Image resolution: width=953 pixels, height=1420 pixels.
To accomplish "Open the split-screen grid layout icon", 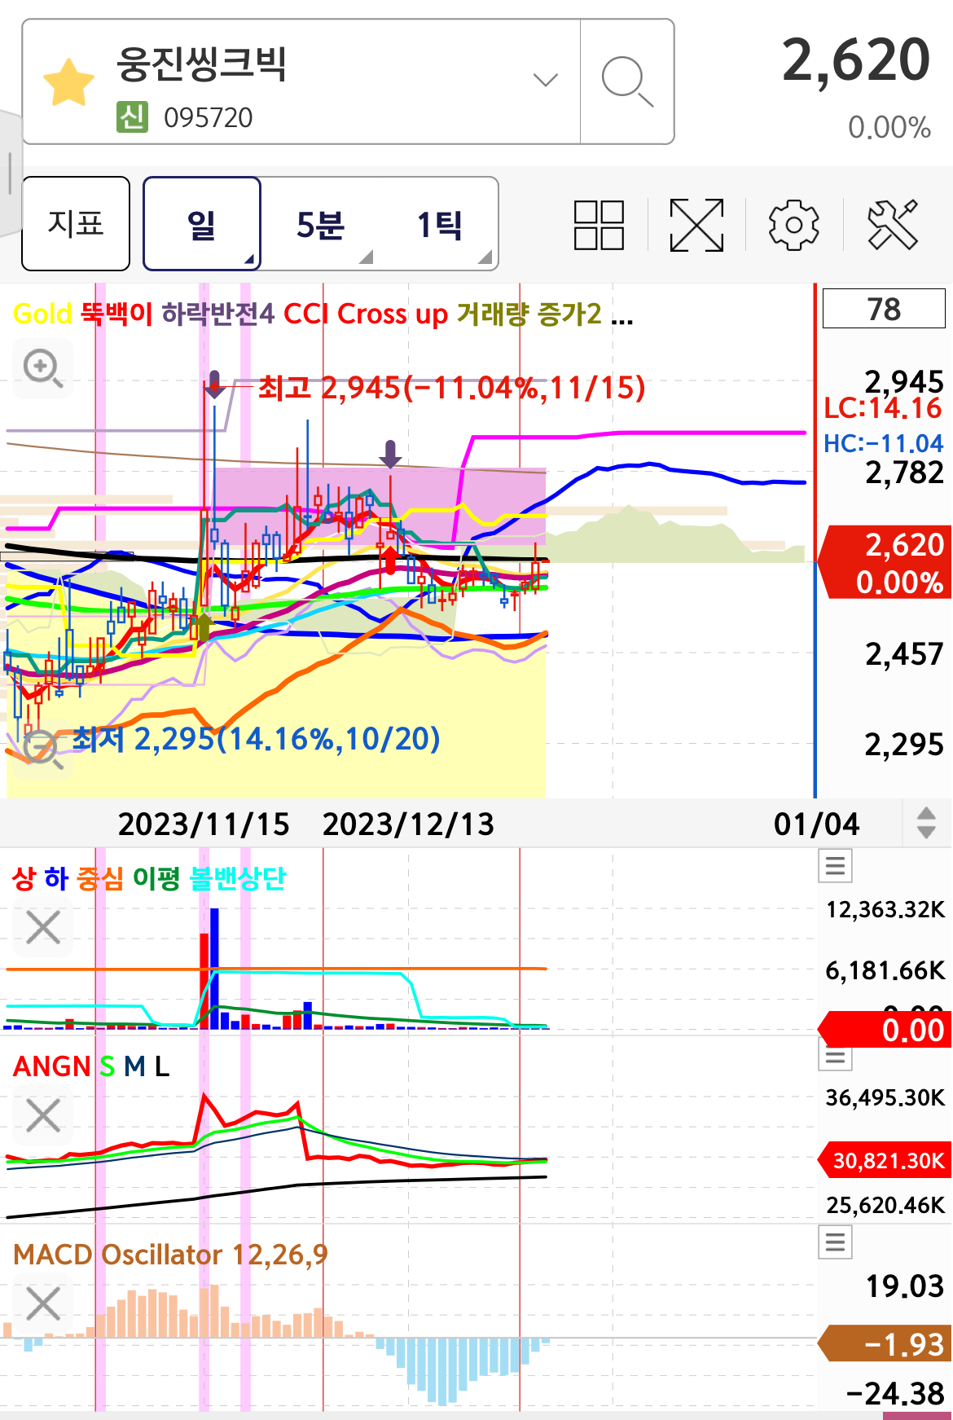I will click(599, 225).
